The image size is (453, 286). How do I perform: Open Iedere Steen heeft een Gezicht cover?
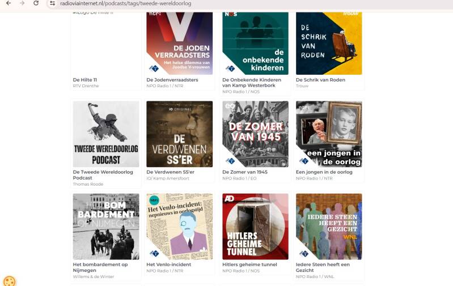(329, 227)
